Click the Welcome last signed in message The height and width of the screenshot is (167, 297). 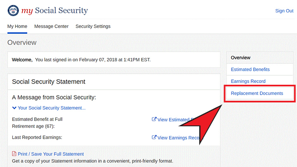(81, 60)
